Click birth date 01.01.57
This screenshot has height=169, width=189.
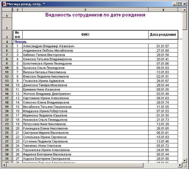[x=163, y=46]
